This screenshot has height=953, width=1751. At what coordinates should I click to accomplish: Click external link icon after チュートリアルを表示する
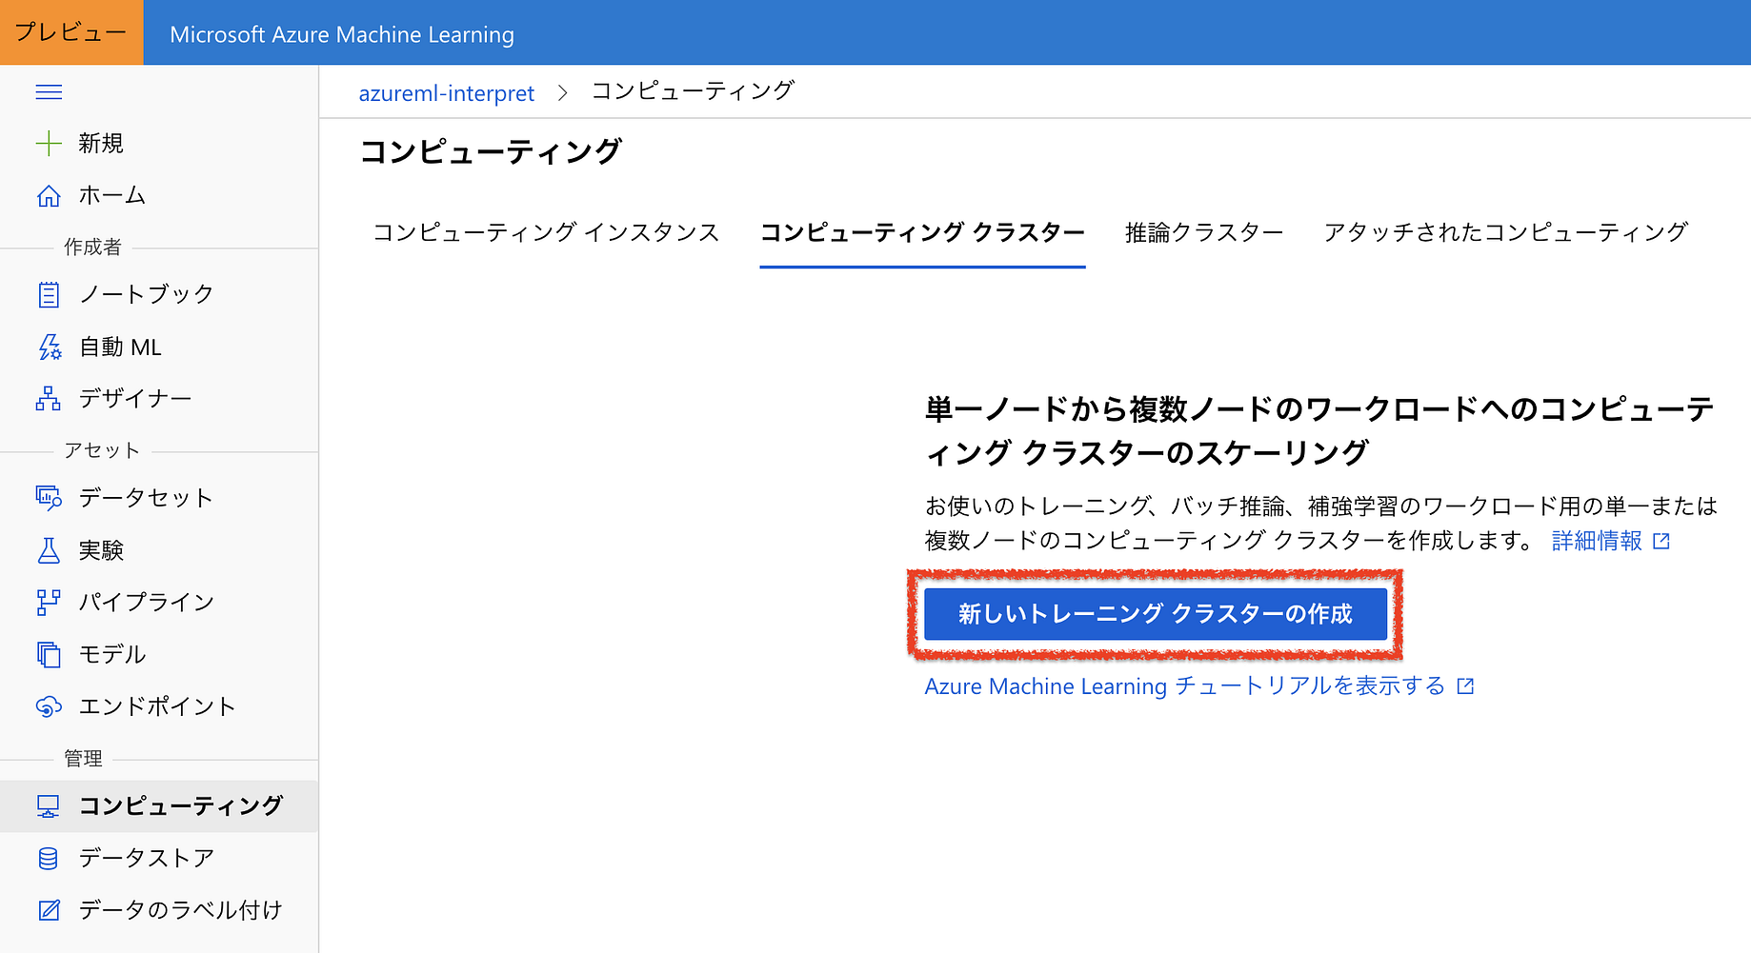[1466, 686]
